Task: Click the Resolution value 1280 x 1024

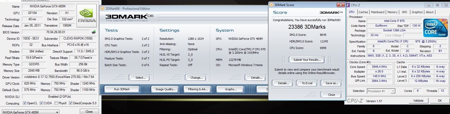Action: [x=196, y=39]
